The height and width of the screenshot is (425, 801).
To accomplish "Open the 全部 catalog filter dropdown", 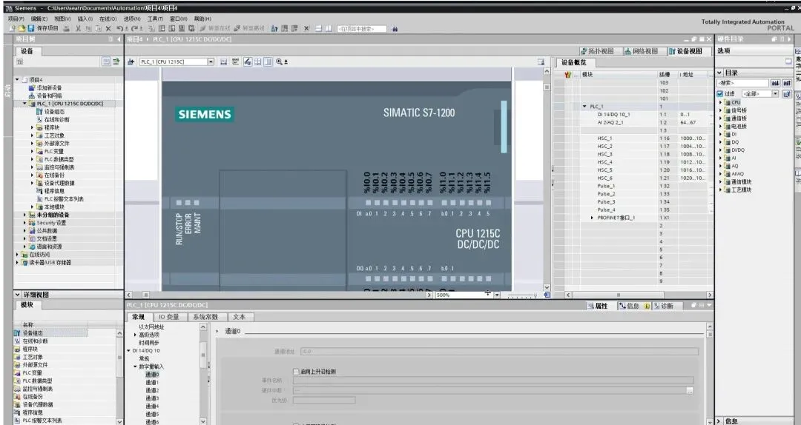I will 775,94.
